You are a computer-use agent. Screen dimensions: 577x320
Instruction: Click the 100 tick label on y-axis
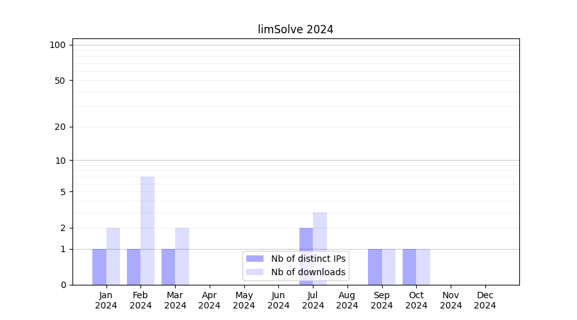tap(58, 45)
